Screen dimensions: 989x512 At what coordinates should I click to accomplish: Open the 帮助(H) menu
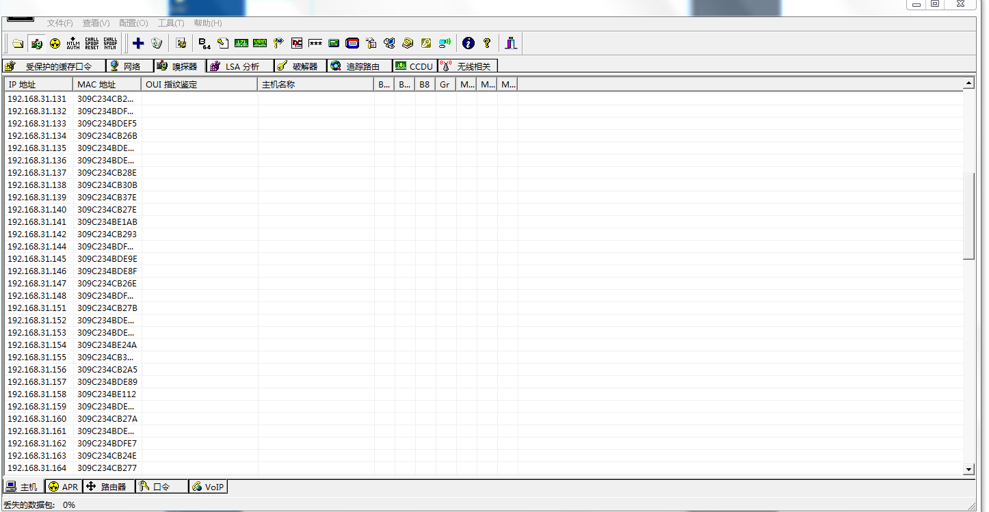pyautogui.click(x=208, y=23)
